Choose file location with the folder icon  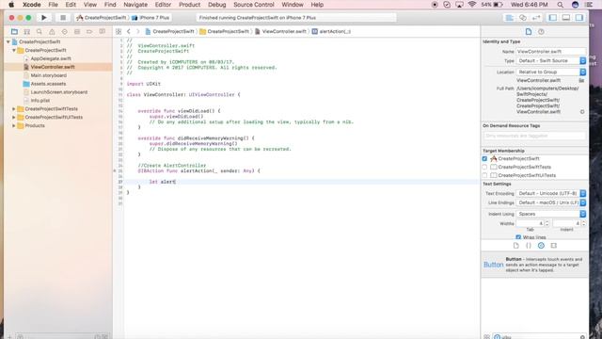click(x=581, y=80)
